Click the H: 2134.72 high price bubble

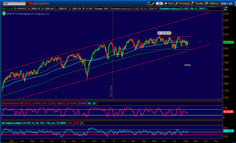tap(164, 33)
